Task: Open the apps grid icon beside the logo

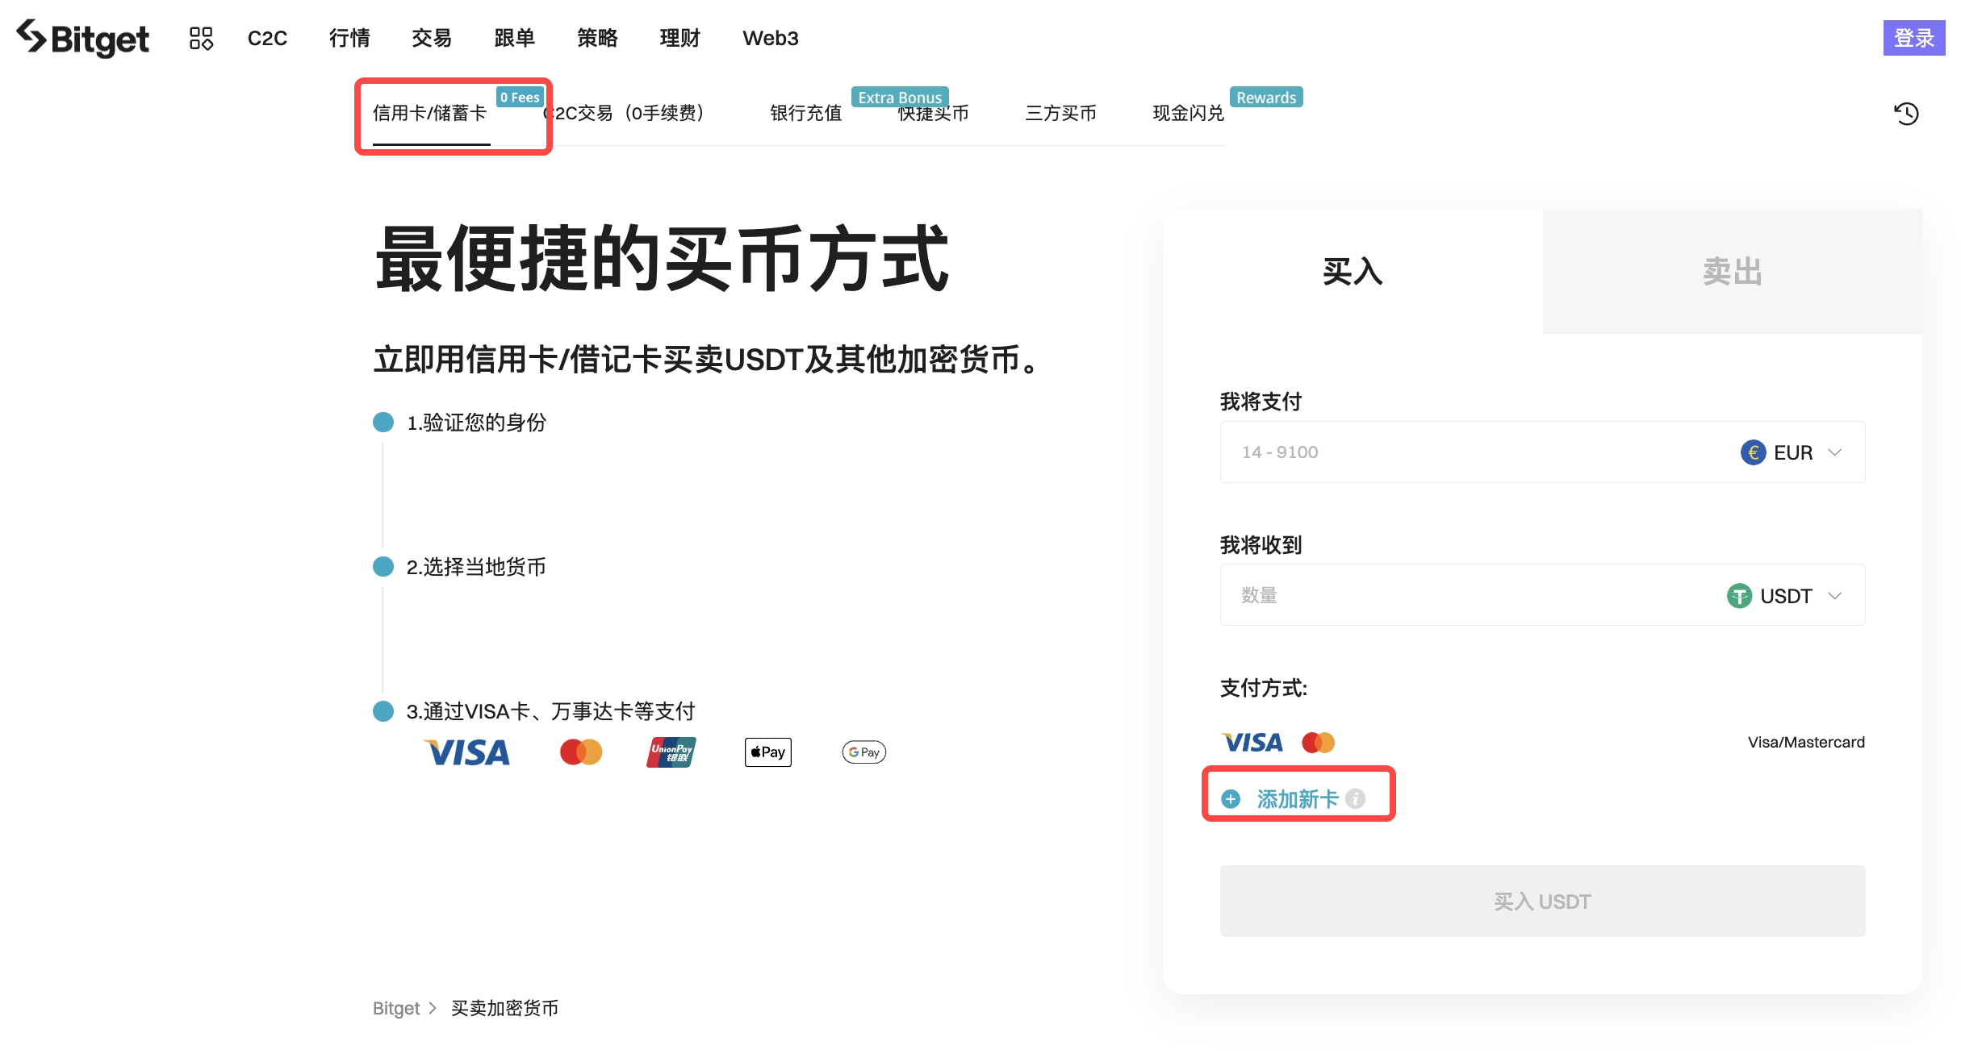Action: tap(200, 38)
